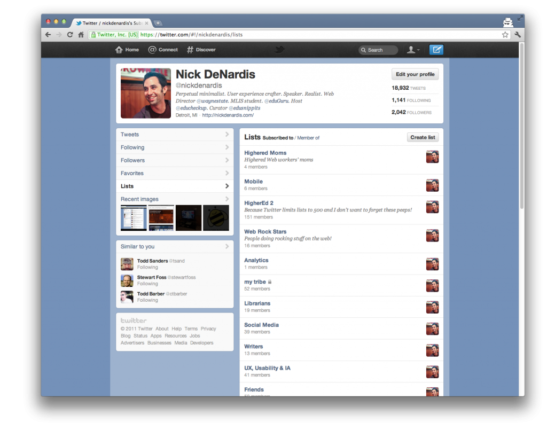The image size is (547, 446).
Task: Open the HigherEd 2 list
Action: click(x=259, y=203)
